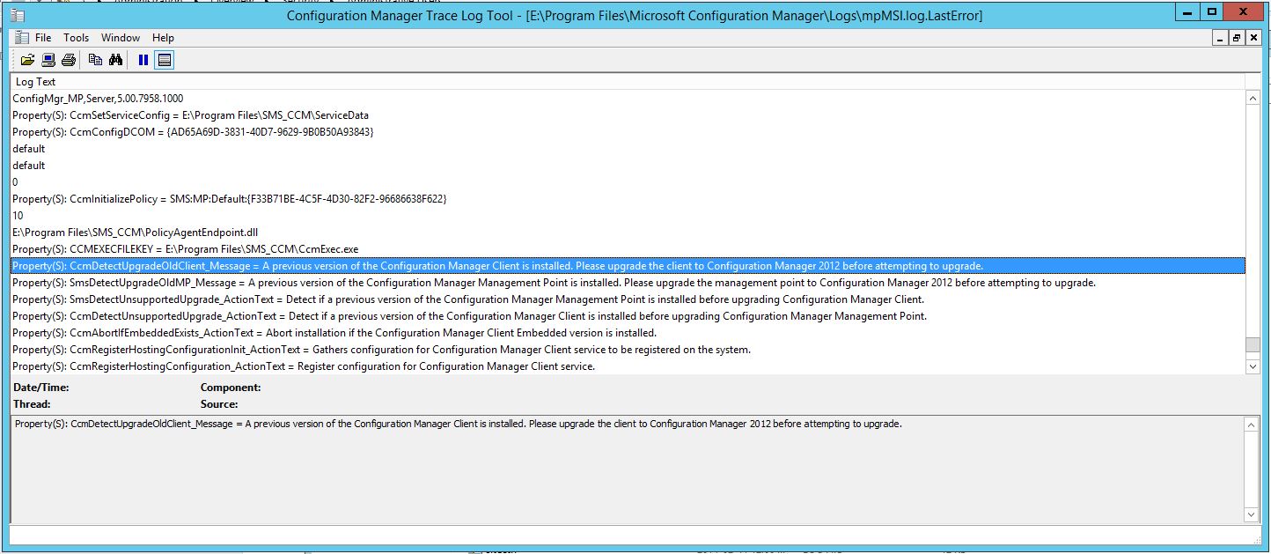Click the Log Text column header

point(628,82)
